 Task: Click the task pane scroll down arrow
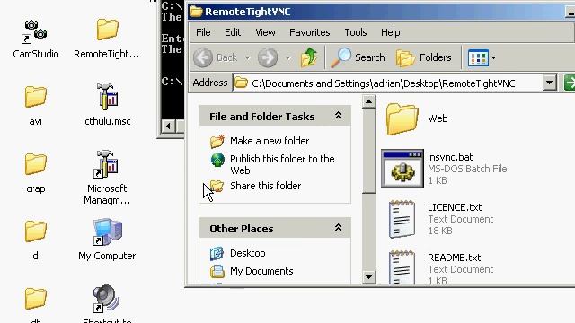click(x=368, y=277)
